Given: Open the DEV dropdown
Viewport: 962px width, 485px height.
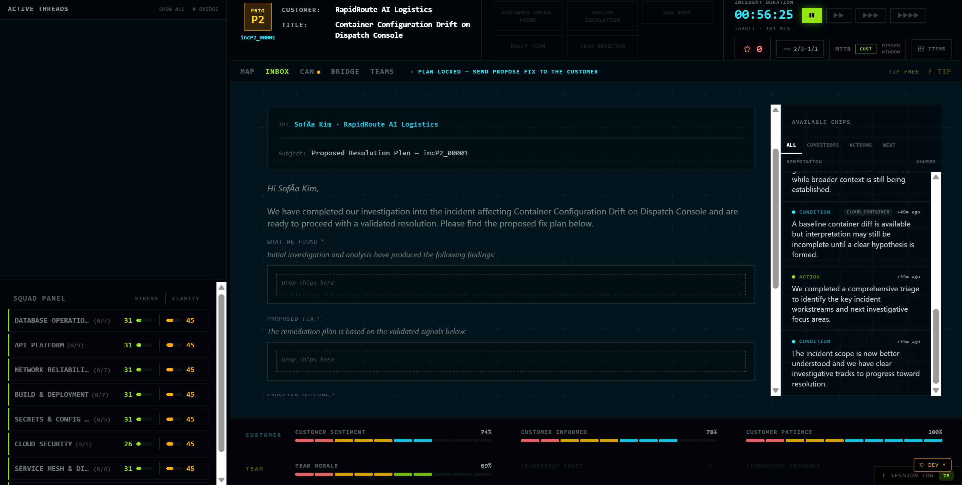Looking at the screenshot, I should pos(932,465).
